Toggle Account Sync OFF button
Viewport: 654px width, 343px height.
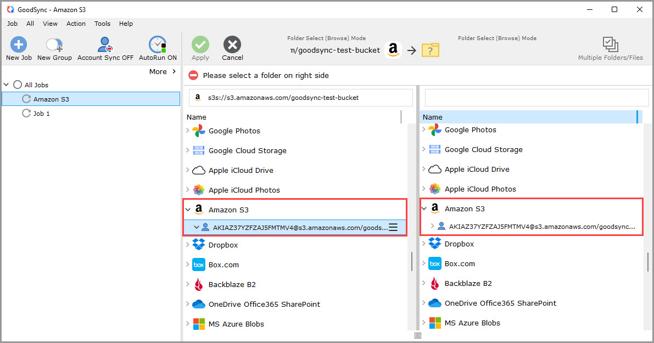point(105,45)
